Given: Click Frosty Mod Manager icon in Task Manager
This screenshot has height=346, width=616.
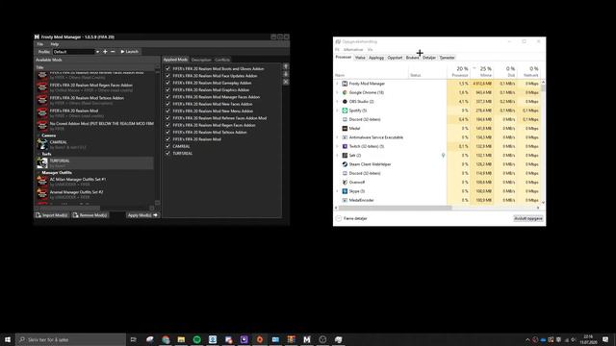Looking at the screenshot, I should pos(345,84).
